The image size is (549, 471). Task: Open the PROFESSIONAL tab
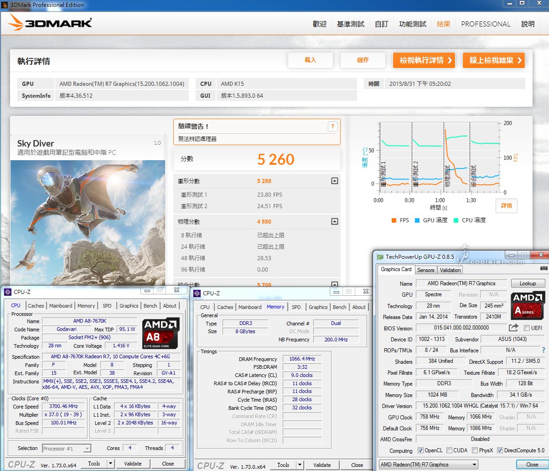pos(486,24)
